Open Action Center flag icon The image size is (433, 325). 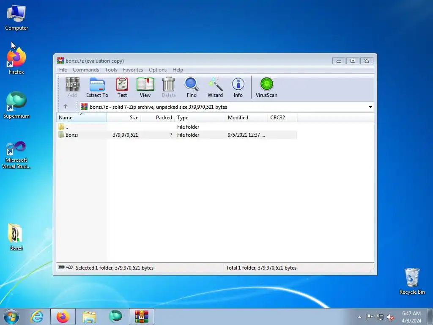[370, 317]
